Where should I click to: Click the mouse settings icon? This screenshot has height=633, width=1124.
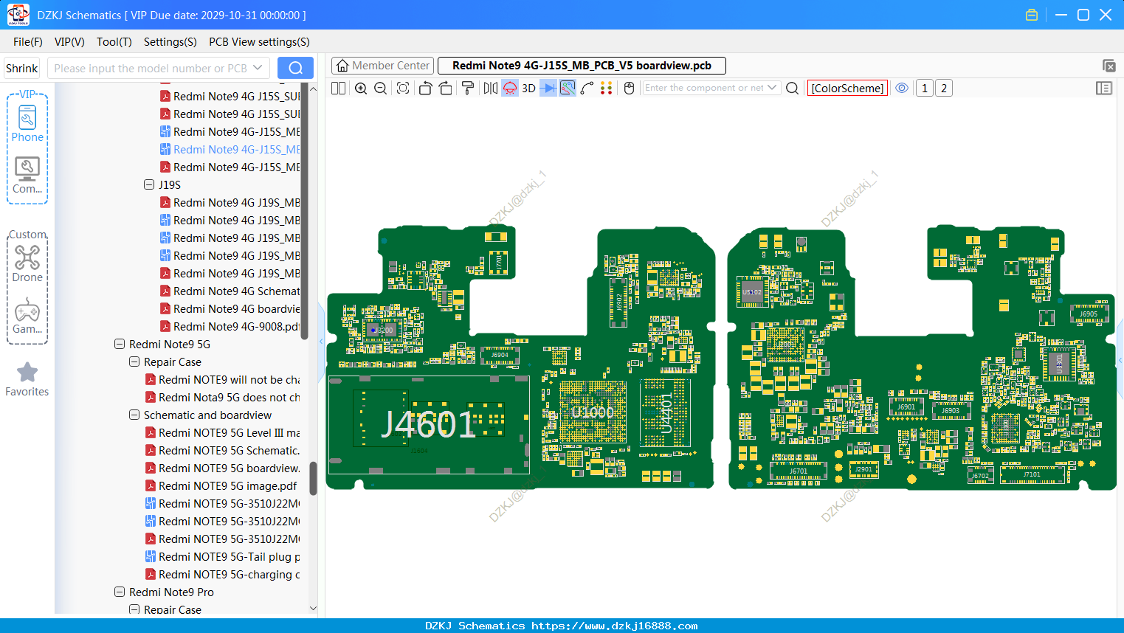(x=629, y=88)
